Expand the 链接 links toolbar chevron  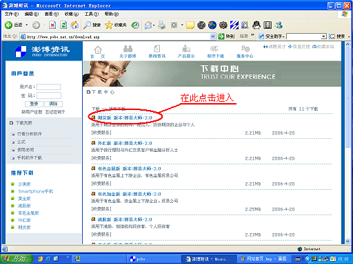coord(253,35)
